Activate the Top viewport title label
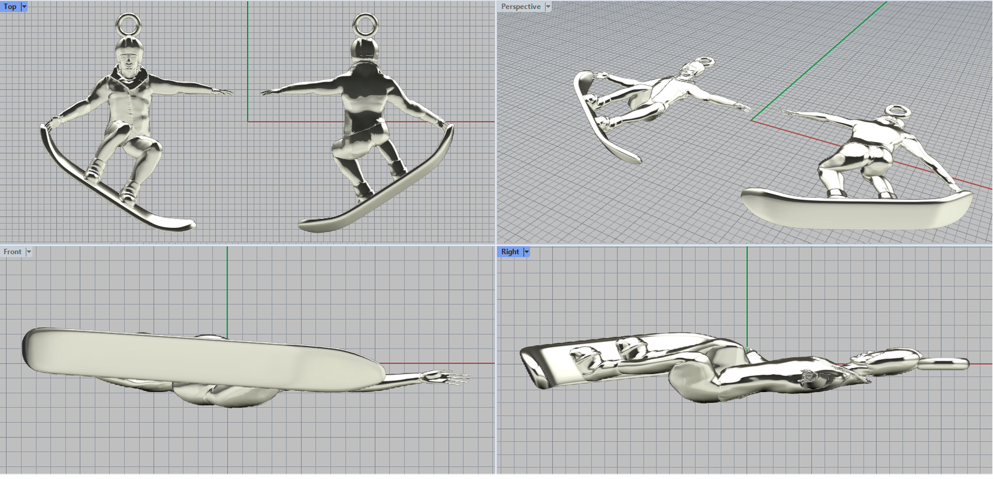993x479 pixels. point(10,6)
